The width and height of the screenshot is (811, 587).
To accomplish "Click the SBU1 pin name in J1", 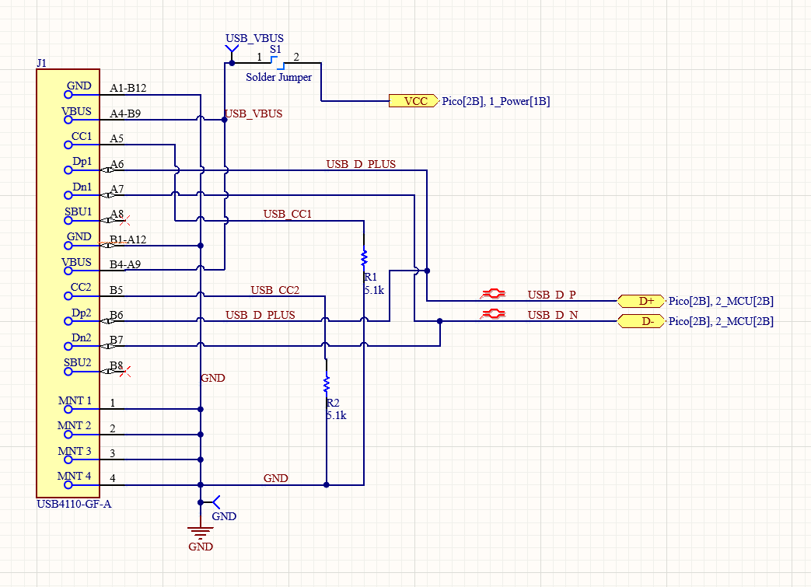I will pyautogui.click(x=78, y=212).
